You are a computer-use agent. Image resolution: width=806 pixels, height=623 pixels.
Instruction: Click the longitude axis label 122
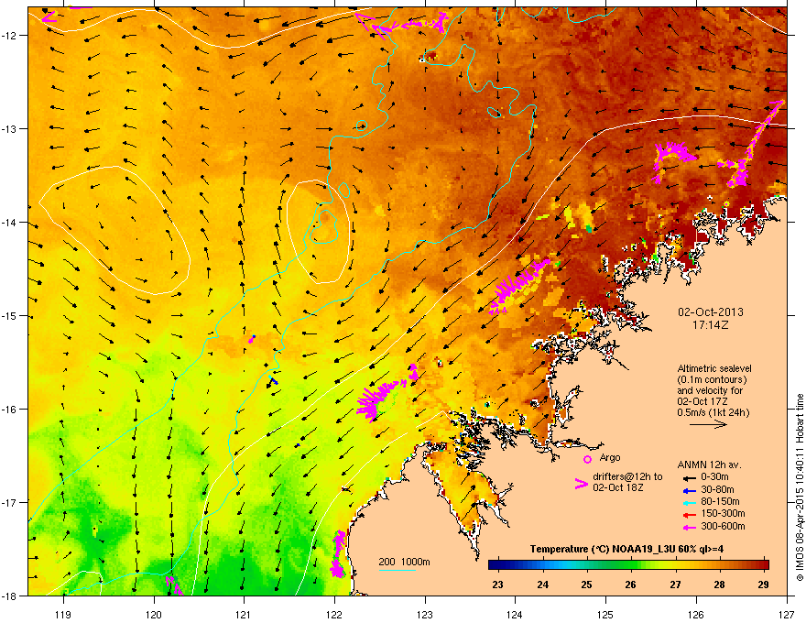pyautogui.click(x=334, y=614)
